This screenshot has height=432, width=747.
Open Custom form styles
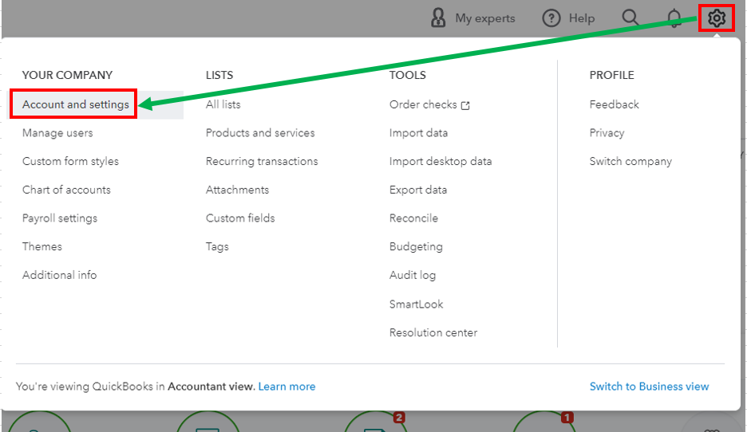pyautogui.click(x=70, y=161)
